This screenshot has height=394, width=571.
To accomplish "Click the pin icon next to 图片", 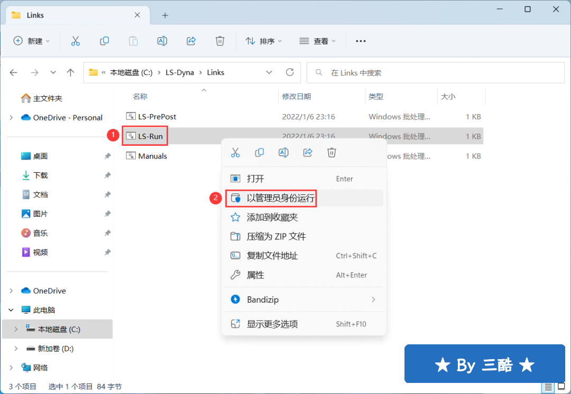I will click(x=107, y=214).
